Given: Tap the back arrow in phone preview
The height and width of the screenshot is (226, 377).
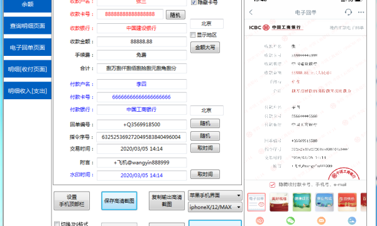Looking at the screenshot, I should (x=251, y=13).
